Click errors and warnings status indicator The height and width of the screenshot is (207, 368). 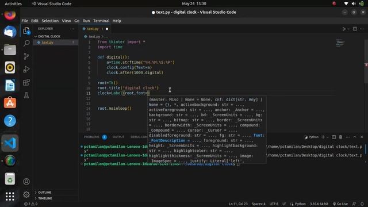point(30,204)
